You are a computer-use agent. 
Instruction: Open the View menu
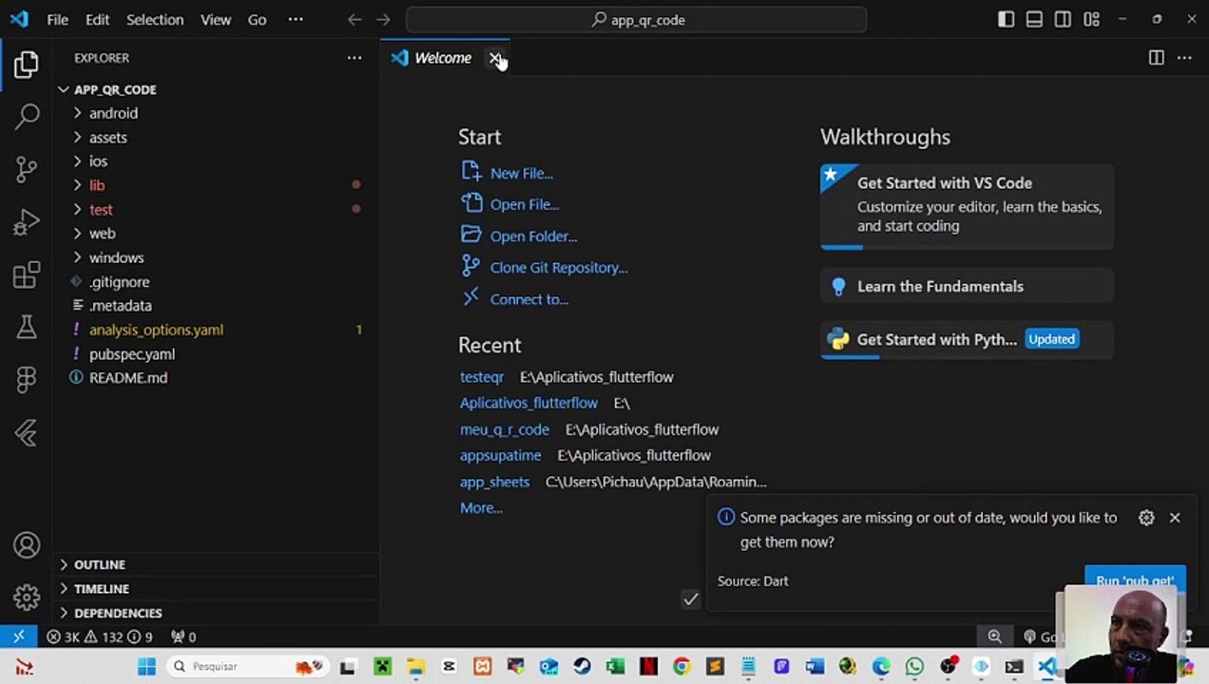216,19
